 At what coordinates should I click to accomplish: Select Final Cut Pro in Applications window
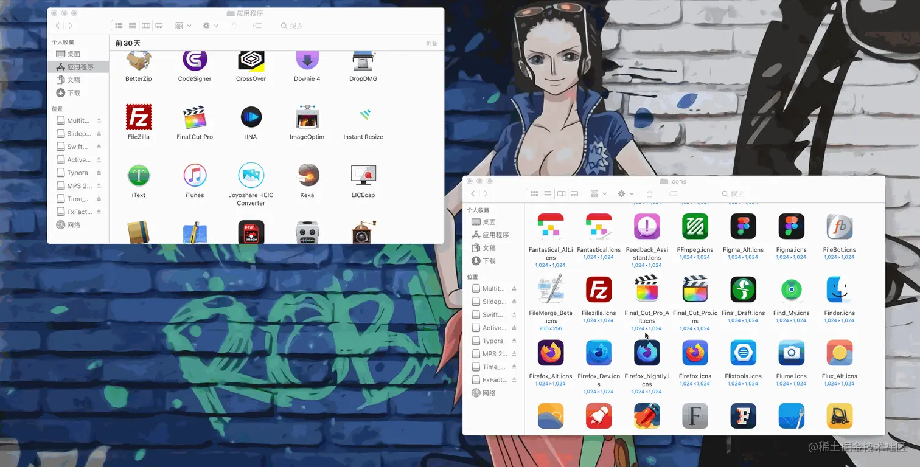[x=195, y=117]
